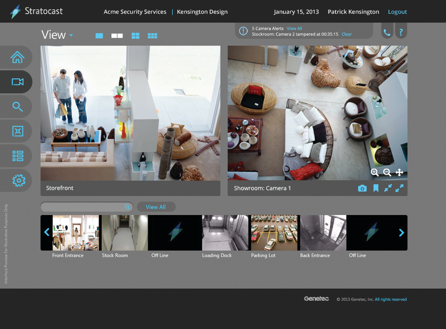Select the single camera layout
The width and height of the screenshot is (446, 329).
pyautogui.click(x=99, y=35)
